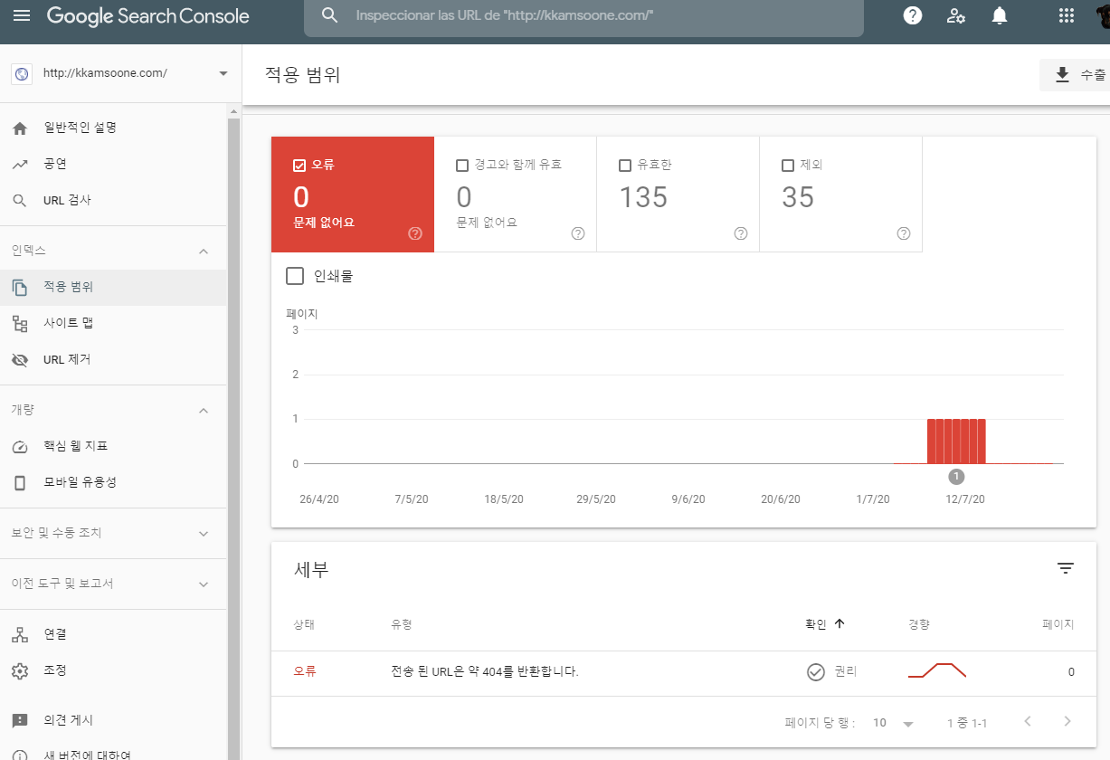Click the trend arrow icon beside 공연
Viewport: 1110px width, 760px height.
tap(20, 165)
